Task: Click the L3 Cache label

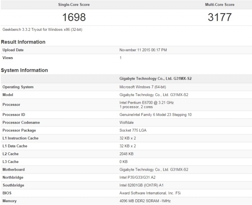Action: [10, 162]
